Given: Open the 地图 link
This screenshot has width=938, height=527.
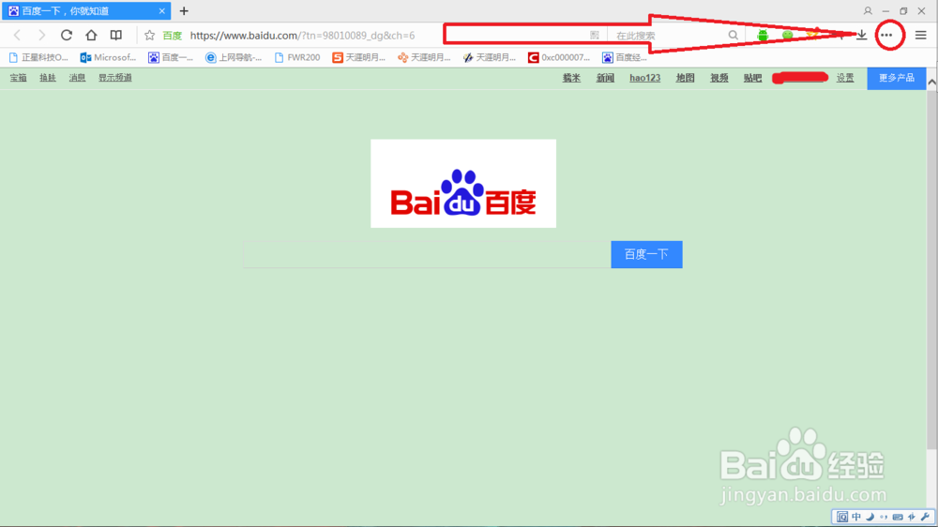Looking at the screenshot, I should (x=685, y=78).
